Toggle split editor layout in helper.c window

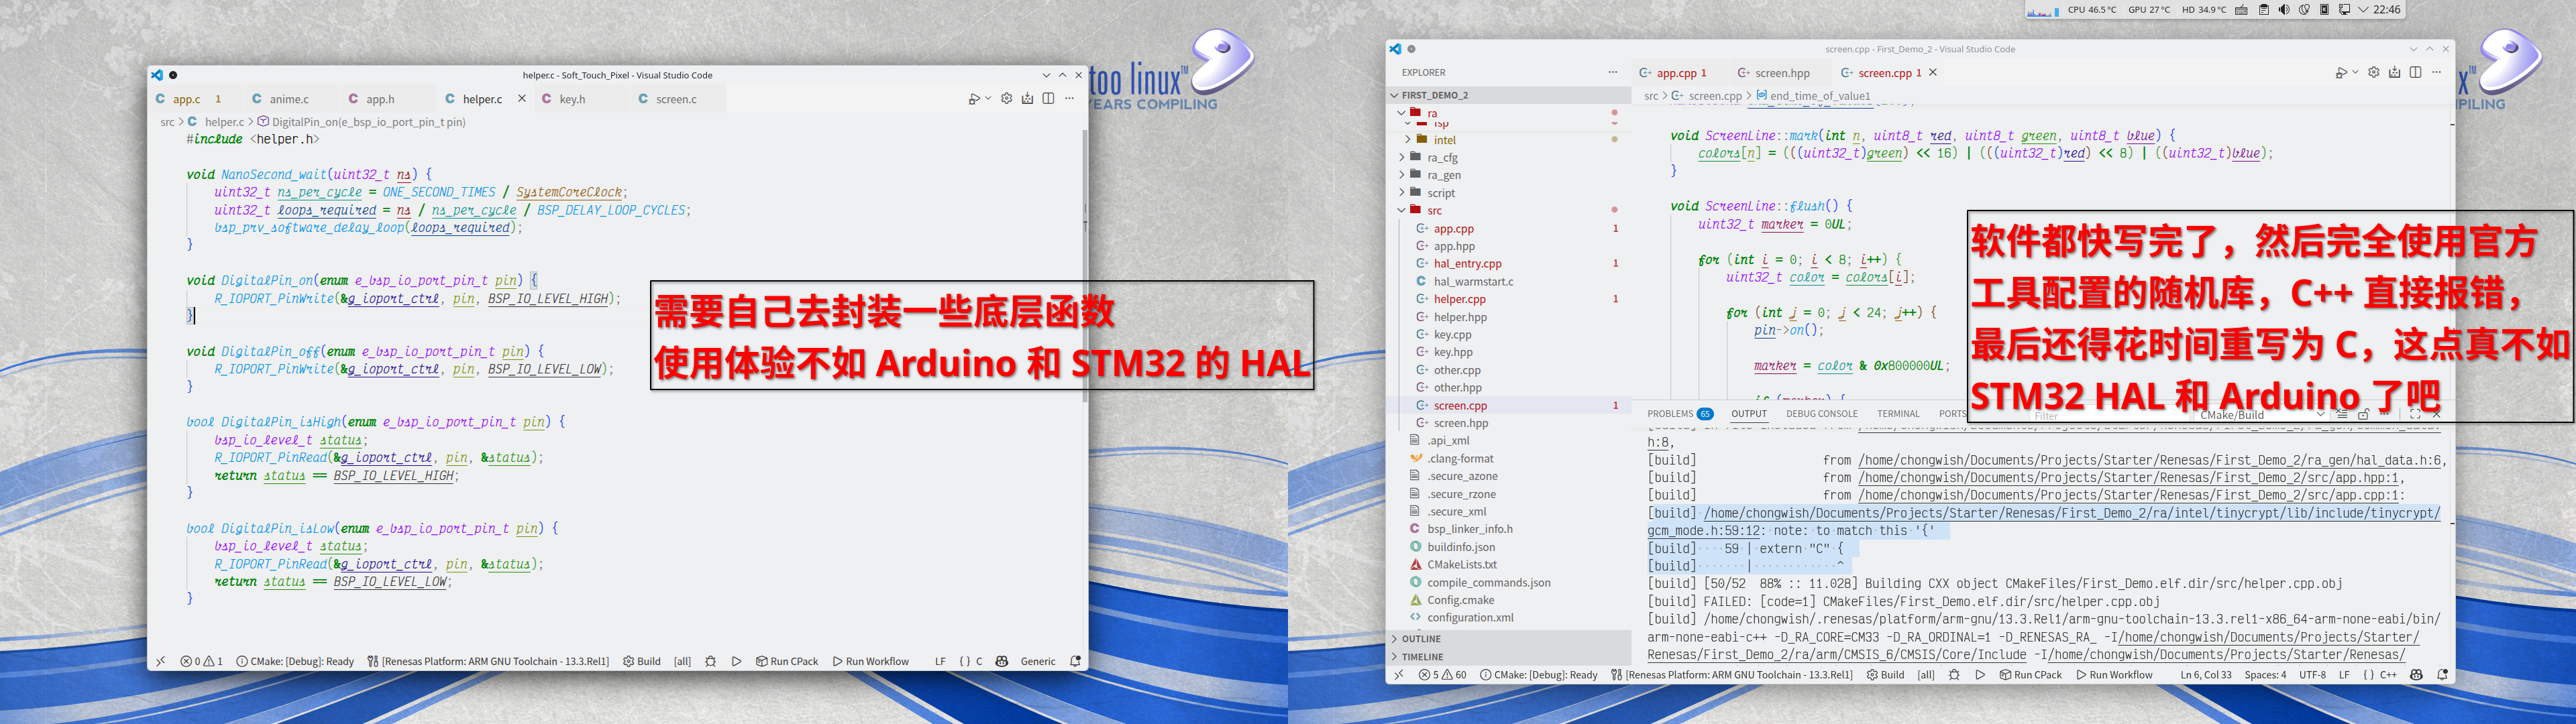tap(1048, 98)
